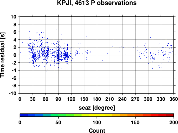Click the 300 tick label on x-axis
The image size is (178, 133).
(148, 99)
